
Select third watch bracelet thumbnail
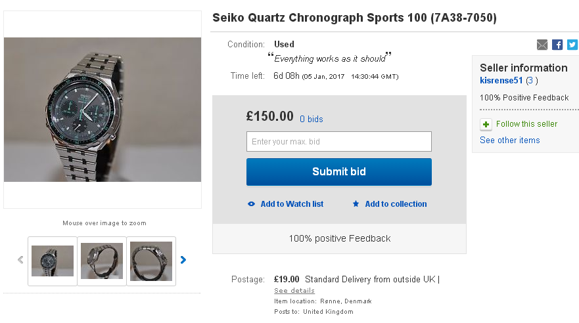tap(151, 261)
